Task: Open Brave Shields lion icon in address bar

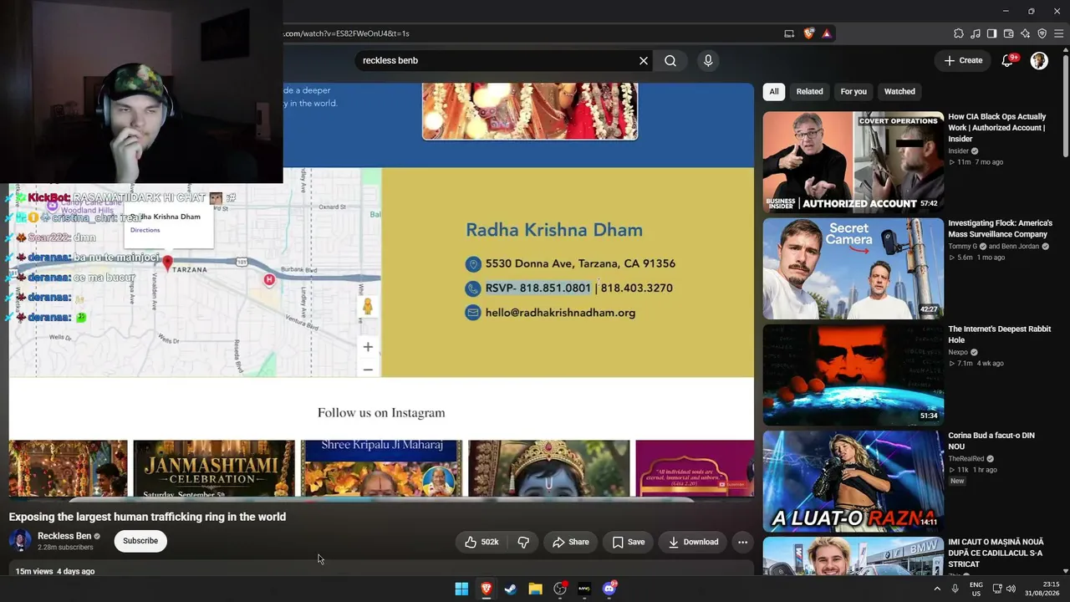Action: click(808, 33)
